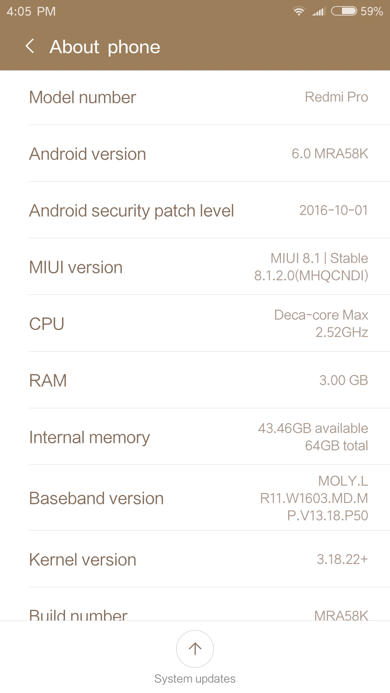The height and width of the screenshot is (693, 390).
Task: Tap the 59% battery percentage
Action: pyautogui.click(x=372, y=11)
